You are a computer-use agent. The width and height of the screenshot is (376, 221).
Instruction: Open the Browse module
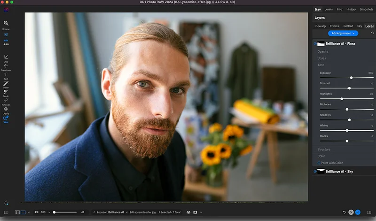[x=6, y=24]
